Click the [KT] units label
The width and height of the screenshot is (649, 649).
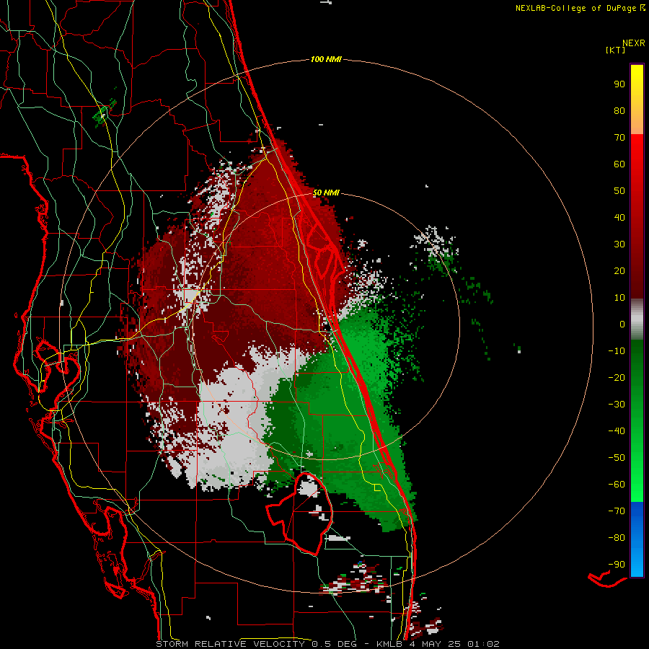coord(616,50)
